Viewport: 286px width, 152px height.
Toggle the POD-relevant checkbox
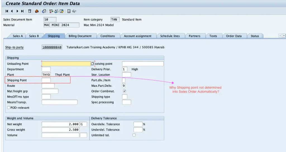9,108
